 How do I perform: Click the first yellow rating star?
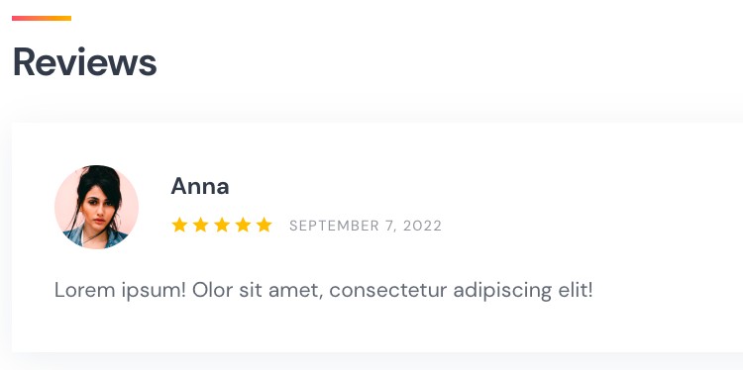pos(179,225)
